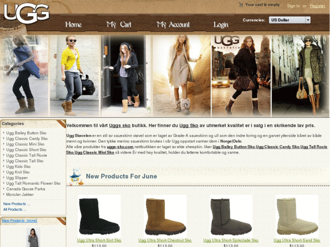Click the shopping cart icon
Viewport: 330px width, 247px height.
[x=241, y=5]
